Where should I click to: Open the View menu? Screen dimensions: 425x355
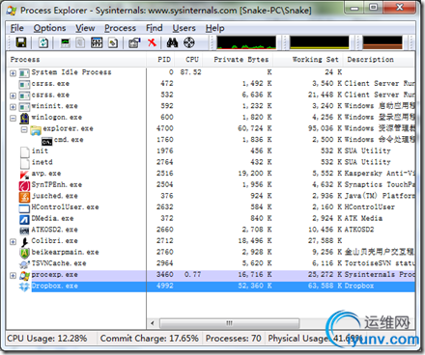pos(85,28)
